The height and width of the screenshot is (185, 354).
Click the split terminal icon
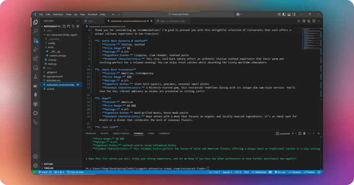[x=300, y=134]
